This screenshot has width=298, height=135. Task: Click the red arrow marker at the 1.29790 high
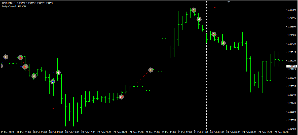194,10
